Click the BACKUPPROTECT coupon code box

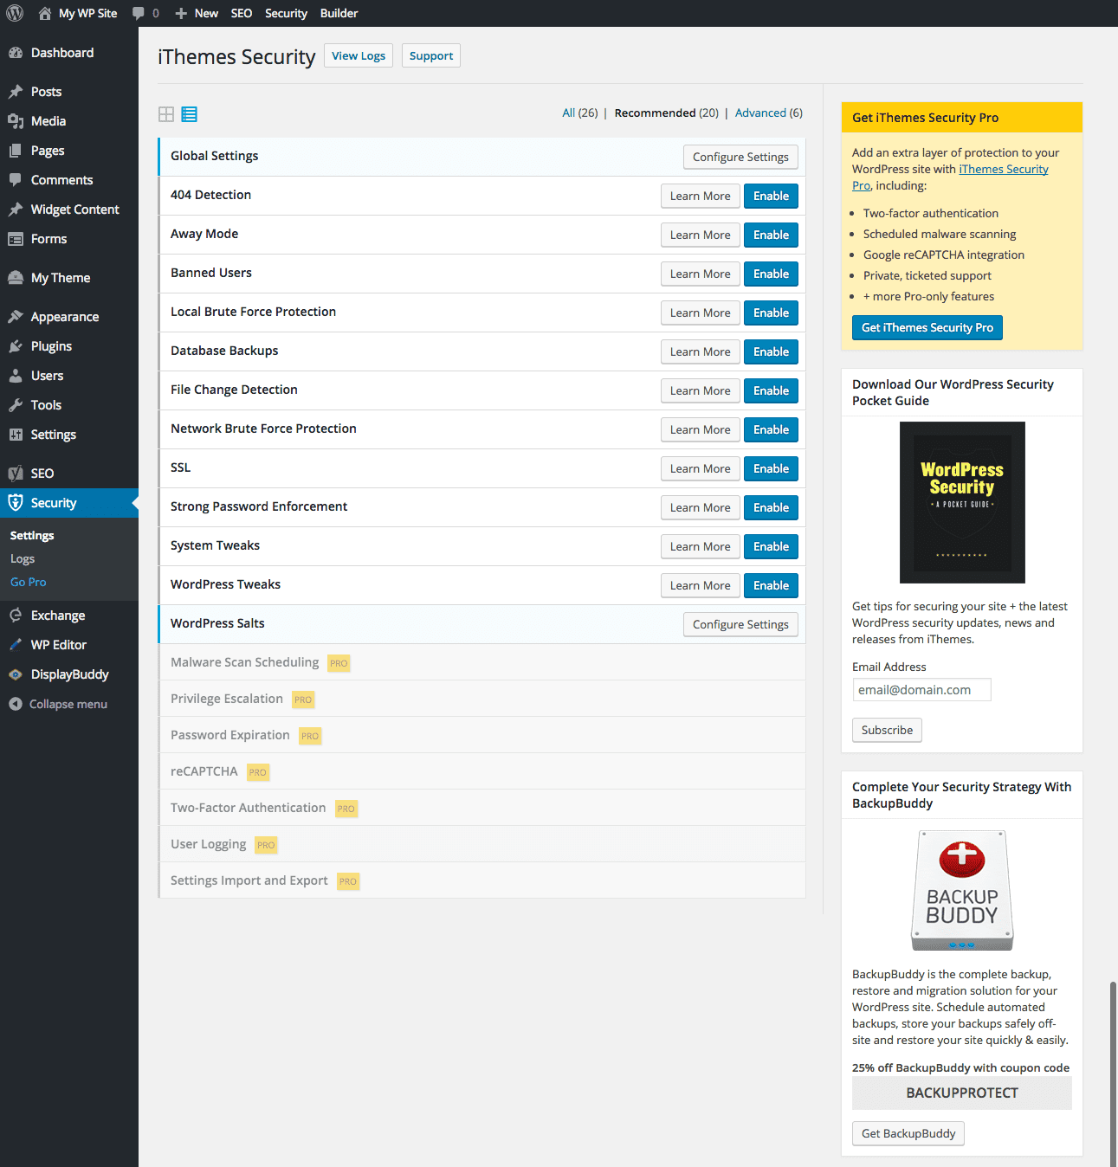962,1093
